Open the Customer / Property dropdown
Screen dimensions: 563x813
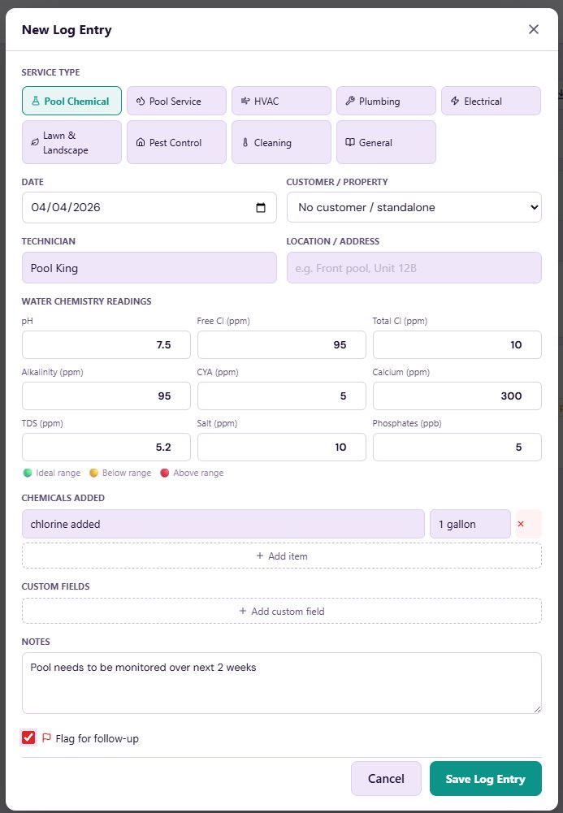414,207
